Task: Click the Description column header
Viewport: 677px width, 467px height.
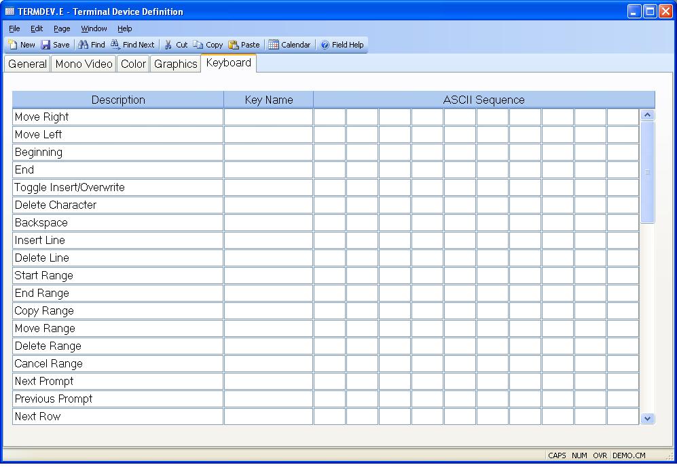Action: 118,100
